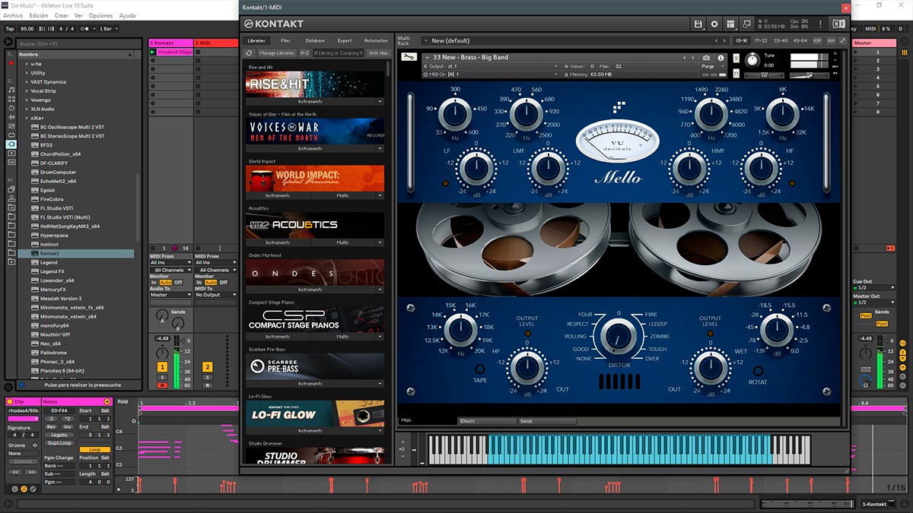Image resolution: width=913 pixels, height=513 pixels.
Task: Open instrument info icon next to camera
Action: [721, 58]
